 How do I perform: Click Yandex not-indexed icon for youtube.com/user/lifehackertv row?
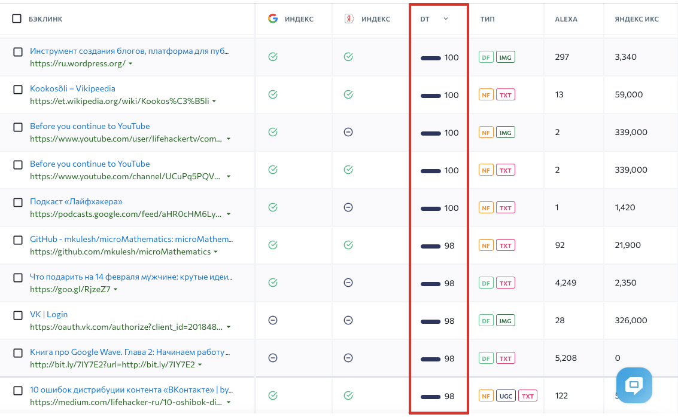[348, 132]
